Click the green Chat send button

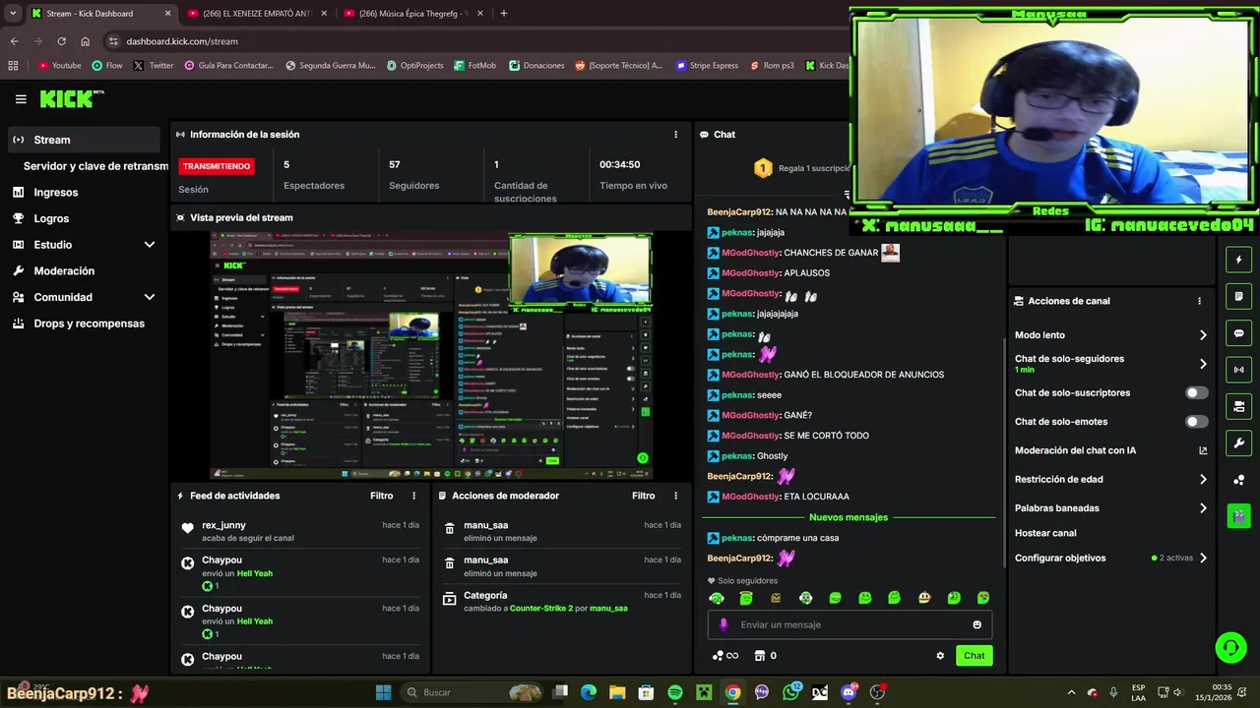[x=974, y=656]
